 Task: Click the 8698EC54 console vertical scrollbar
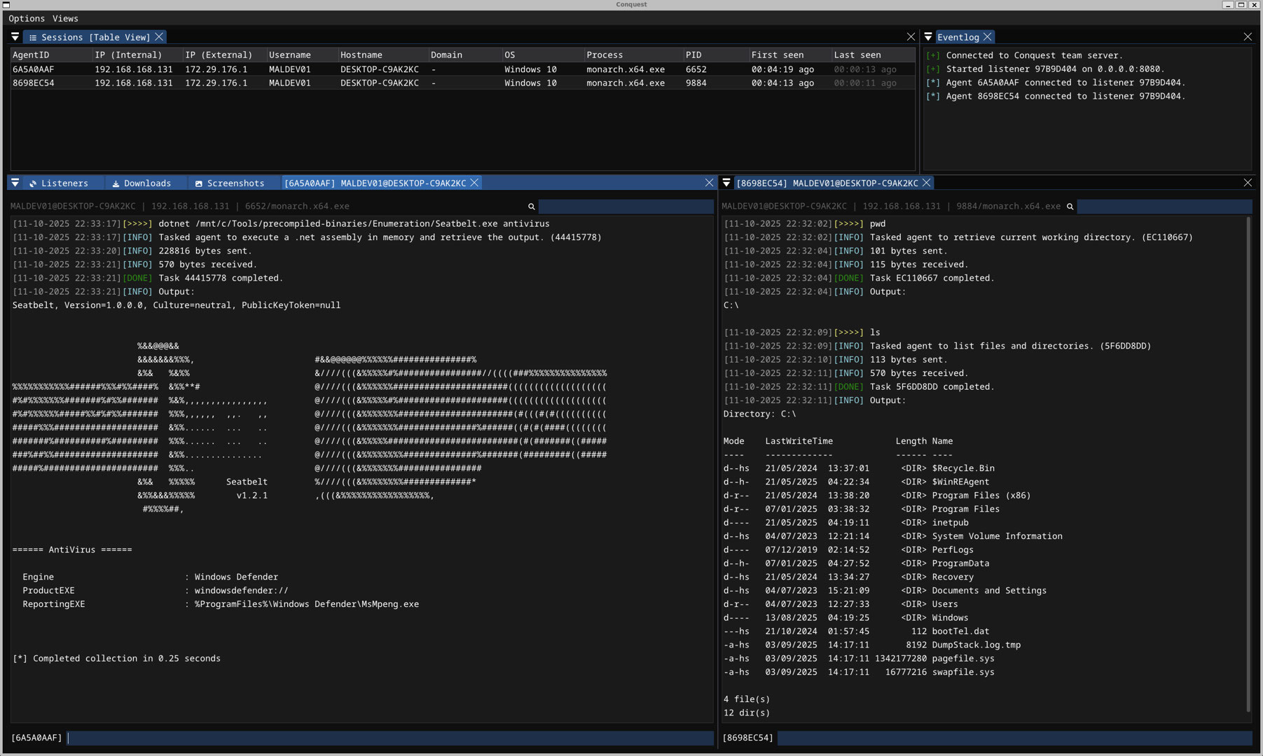(1249, 462)
